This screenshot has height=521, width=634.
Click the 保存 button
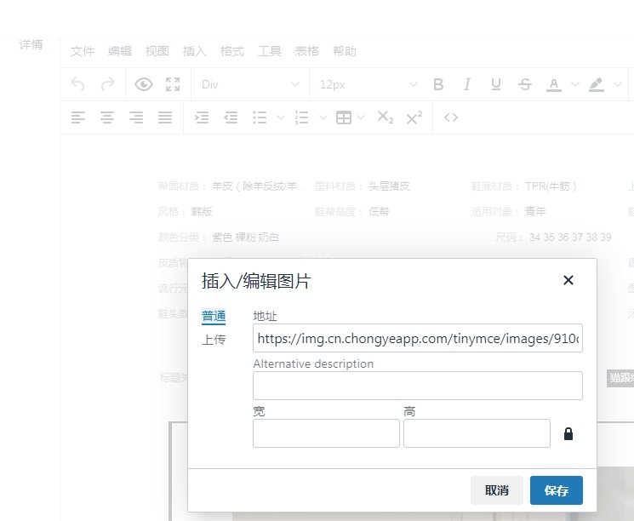tap(556, 490)
